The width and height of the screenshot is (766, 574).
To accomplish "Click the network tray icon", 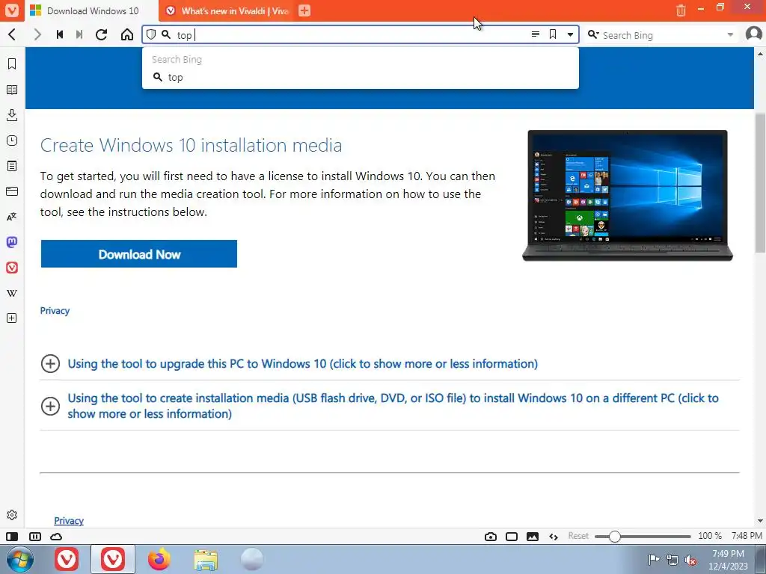I will 672,561.
